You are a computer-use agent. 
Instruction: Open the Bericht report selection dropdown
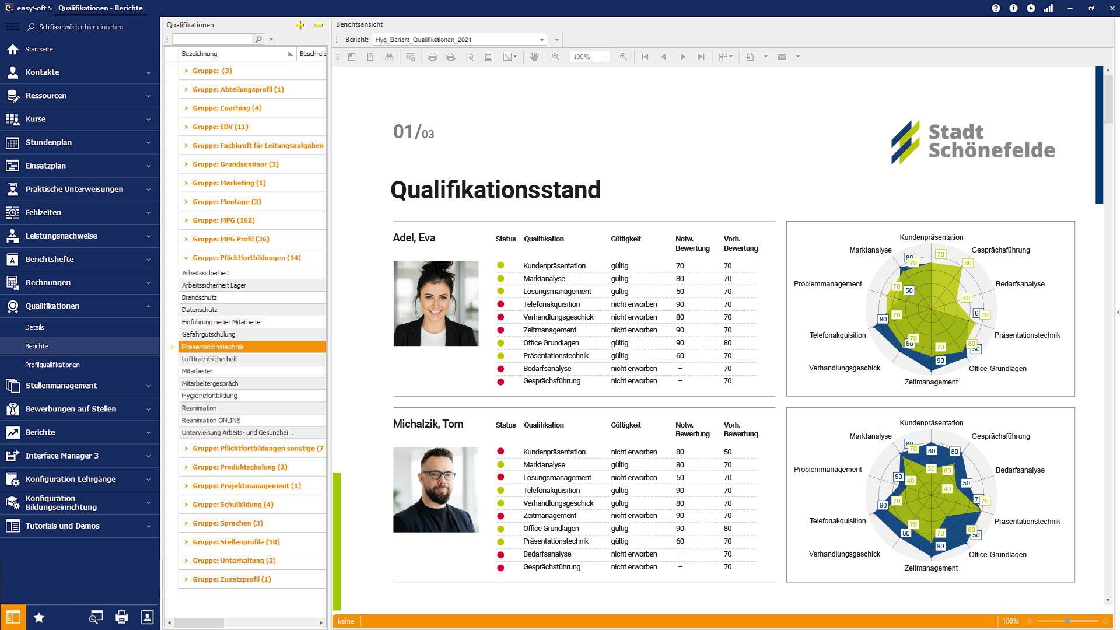542,40
